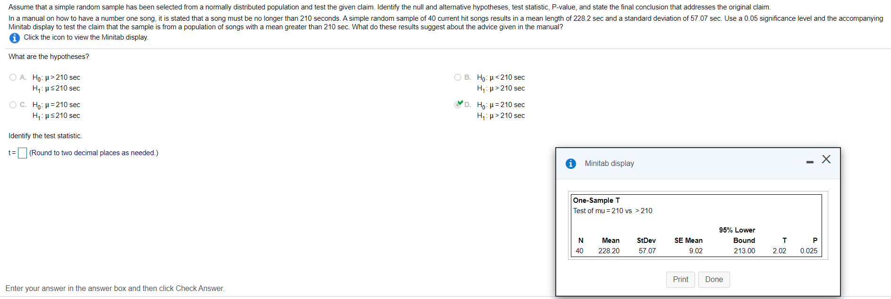Viewport: 891px width, 299px height.
Task: Select hypothesis option C
Action: [x=12, y=104]
